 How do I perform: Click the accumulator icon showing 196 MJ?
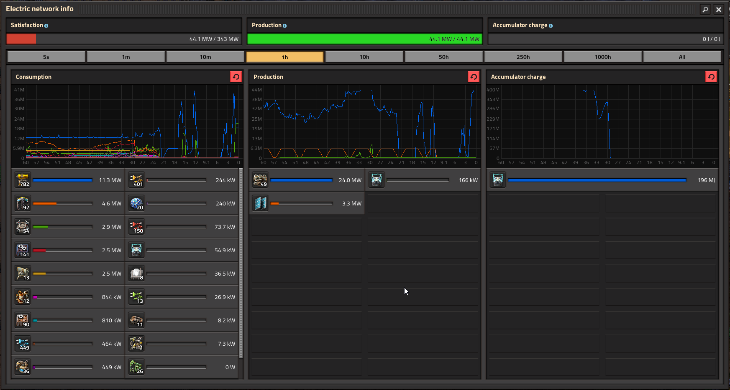click(498, 180)
